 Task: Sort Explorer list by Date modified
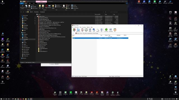(x=98, y=14)
